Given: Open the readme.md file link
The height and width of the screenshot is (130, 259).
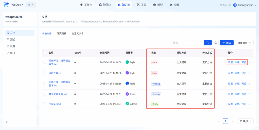Looking at the screenshot, I should 54,104.
